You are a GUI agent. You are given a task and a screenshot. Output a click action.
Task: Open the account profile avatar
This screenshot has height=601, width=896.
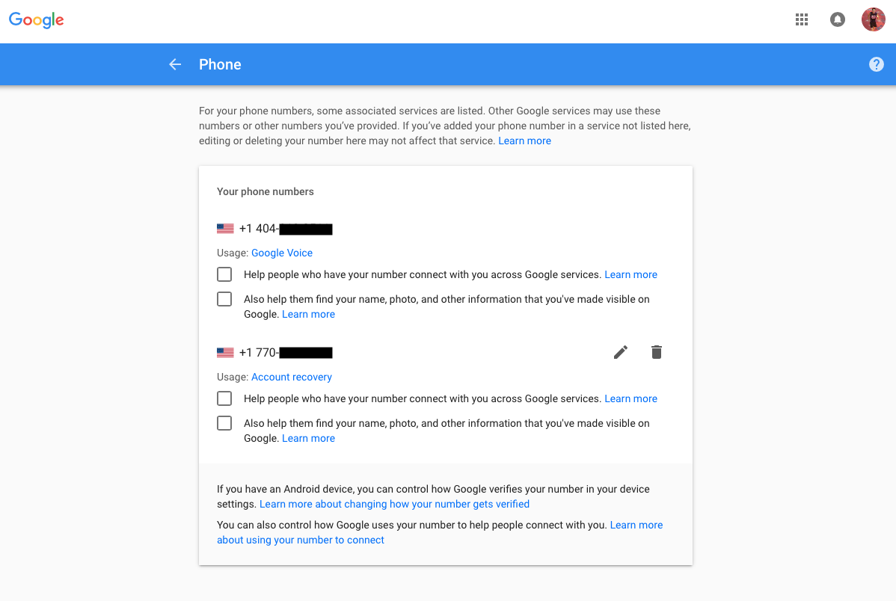(x=873, y=20)
